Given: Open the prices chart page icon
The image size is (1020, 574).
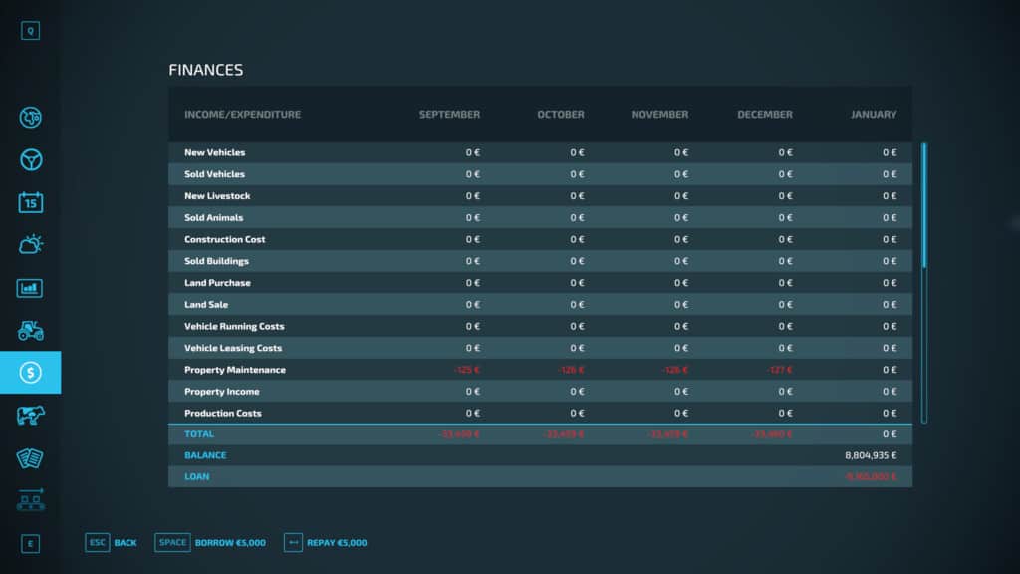Looking at the screenshot, I should 31,288.
